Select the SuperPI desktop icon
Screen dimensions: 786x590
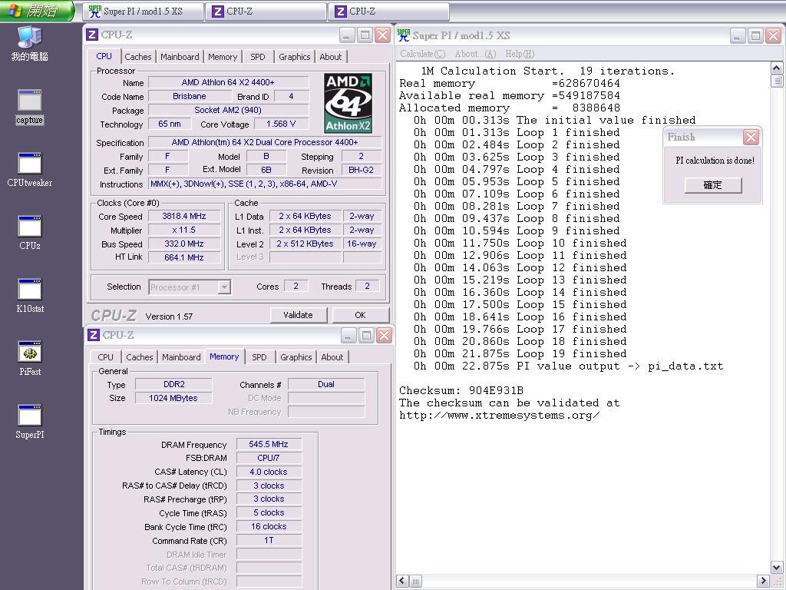click(x=30, y=422)
